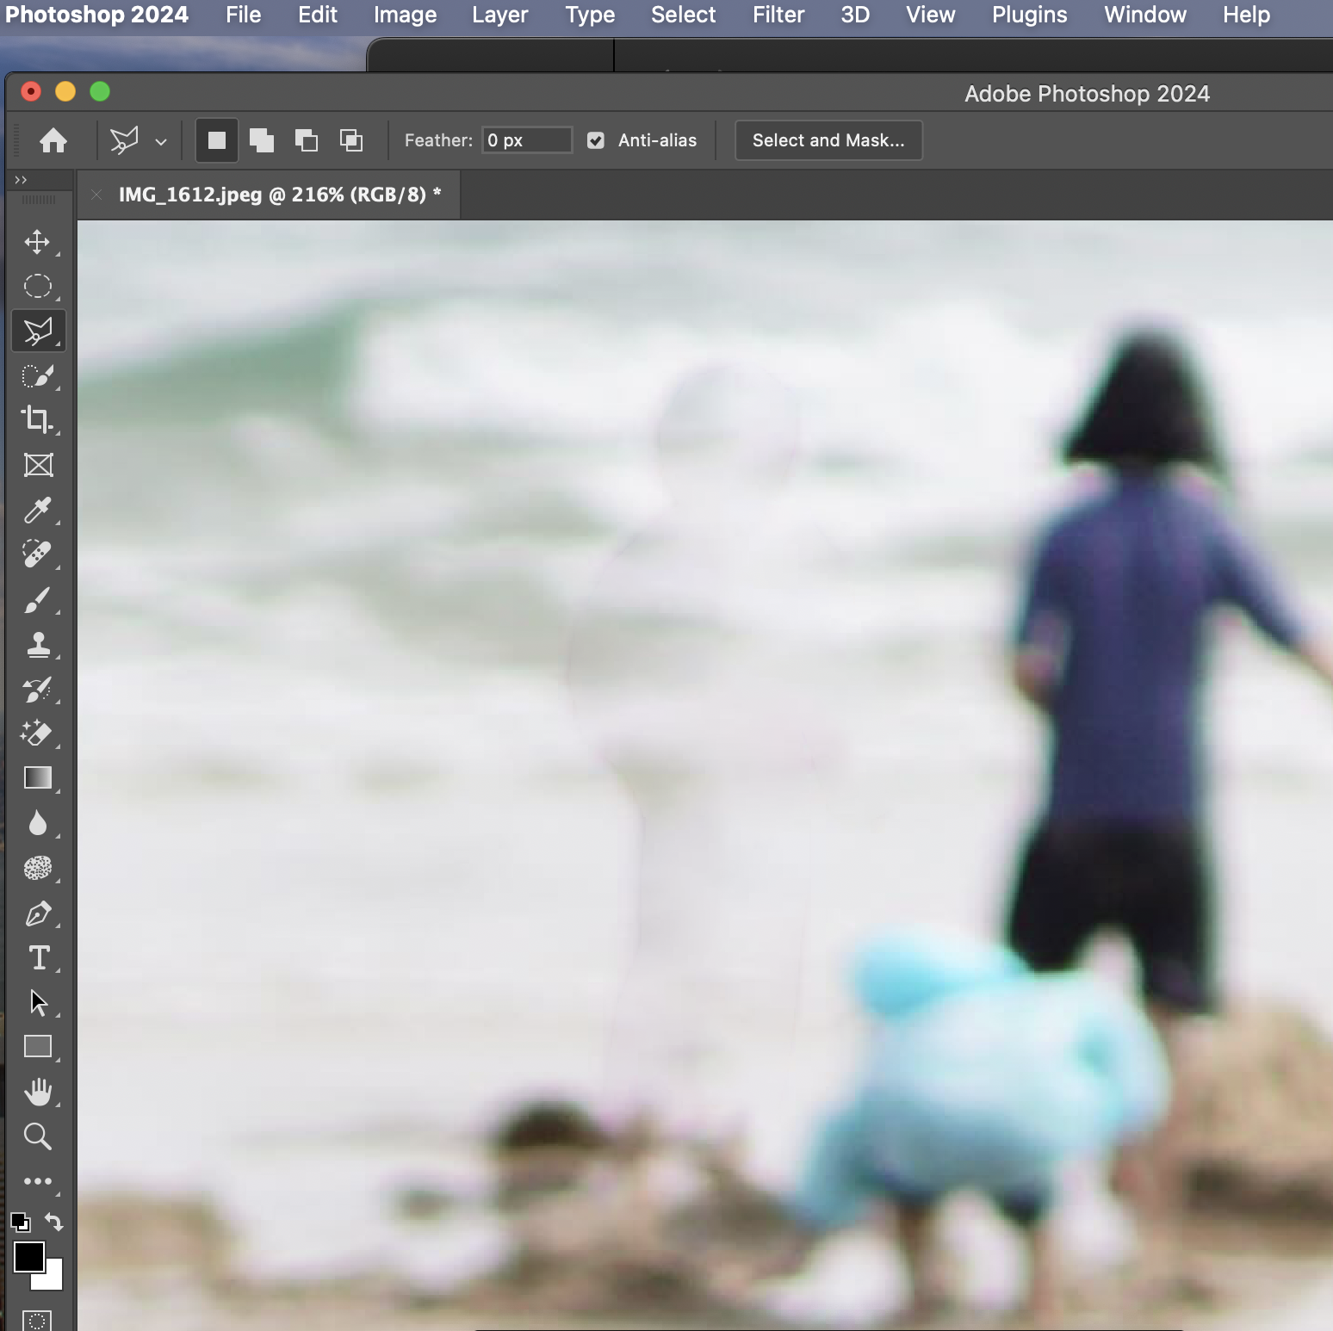Open the File menu
Viewport: 1333px width, 1331px height.
(x=244, y=15)
